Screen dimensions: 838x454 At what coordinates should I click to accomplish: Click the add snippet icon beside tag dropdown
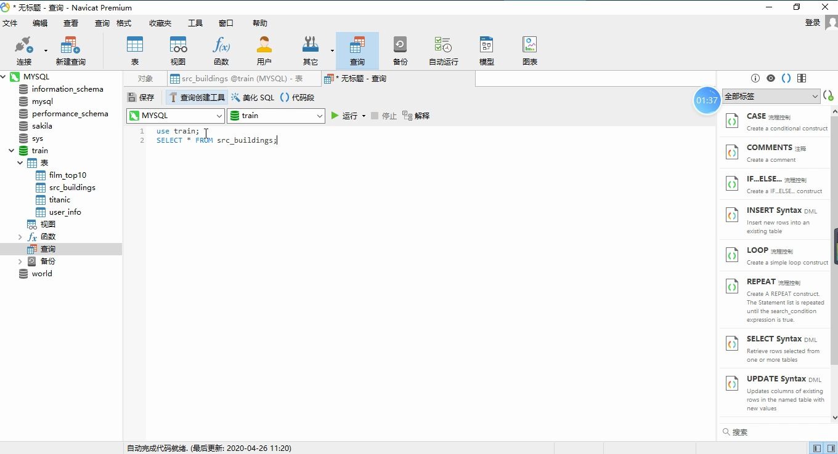(828, 96)
